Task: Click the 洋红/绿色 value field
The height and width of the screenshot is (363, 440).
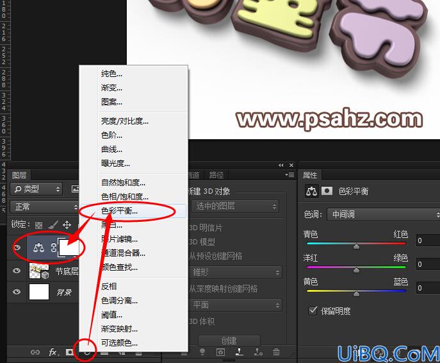Action: (428, 264)
